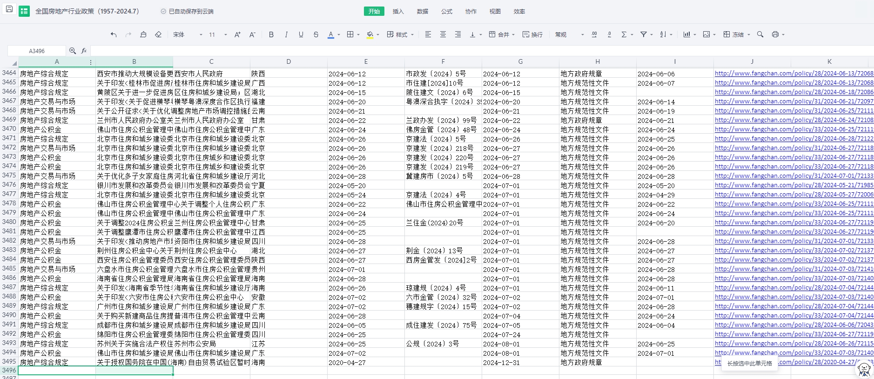Expand the font color arrow
The height and width of the screenshot is (379, 874).
point(339,34)
